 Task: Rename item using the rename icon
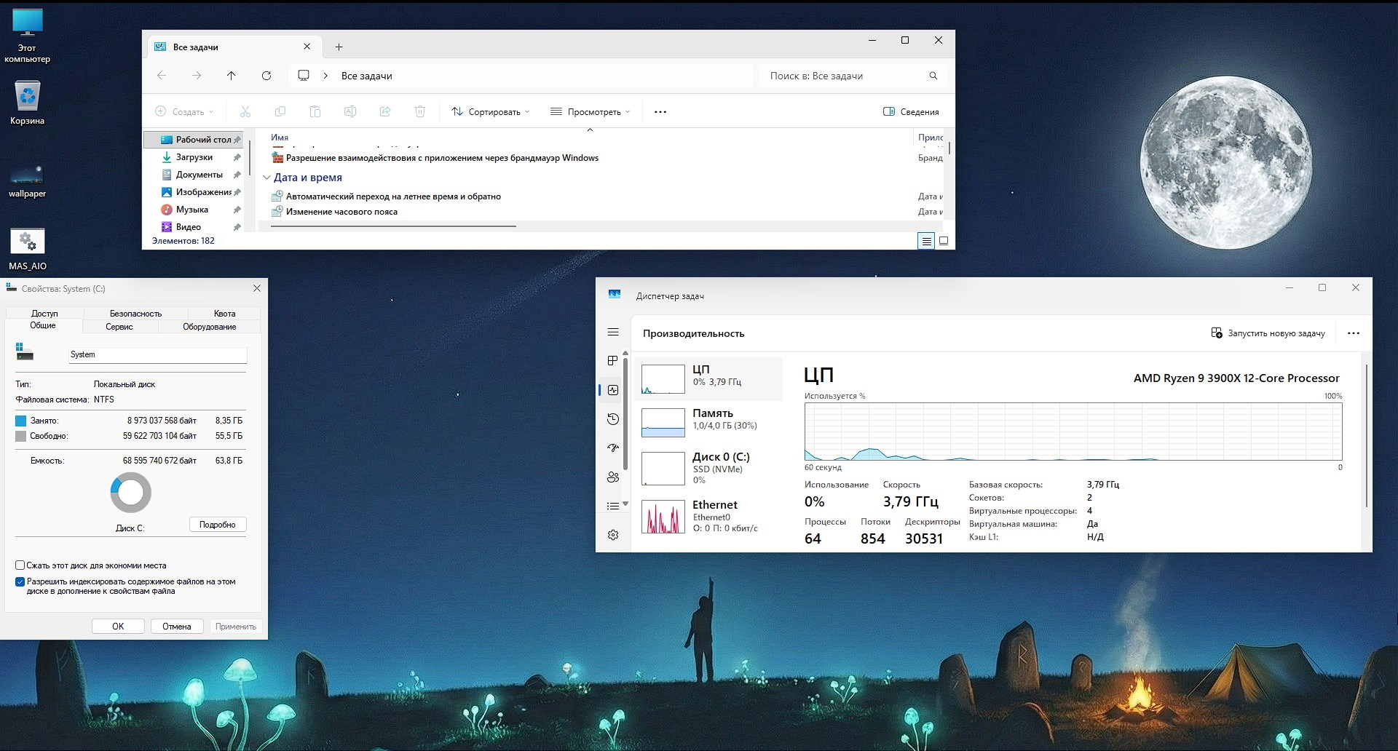(350, 111)
